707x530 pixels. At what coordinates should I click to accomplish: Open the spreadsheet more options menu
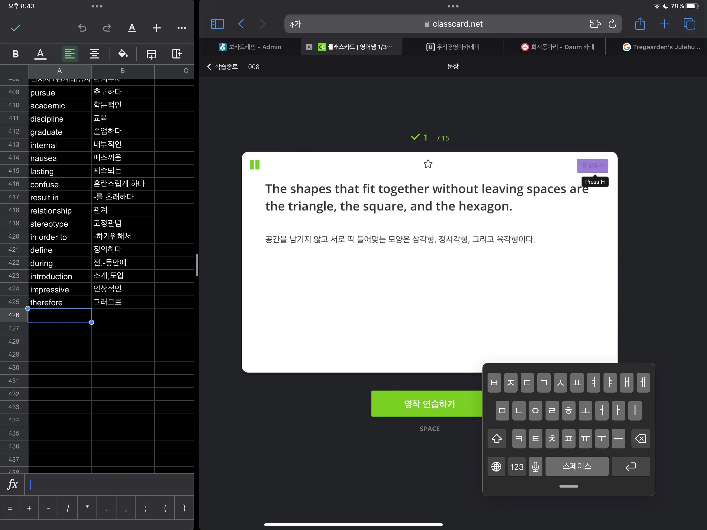181,28
